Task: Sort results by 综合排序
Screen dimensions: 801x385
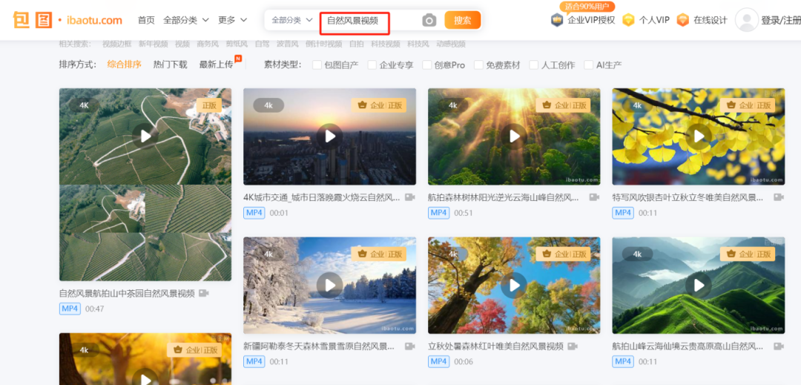Action: click(124, 65)
